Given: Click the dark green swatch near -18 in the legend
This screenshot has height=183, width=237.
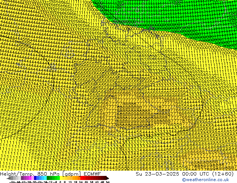Looking at the screenshot, I should point(48,178).
